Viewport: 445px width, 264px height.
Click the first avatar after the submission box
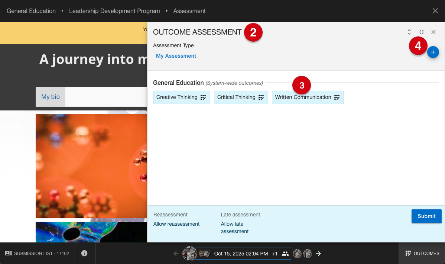(x=297, y=254)
